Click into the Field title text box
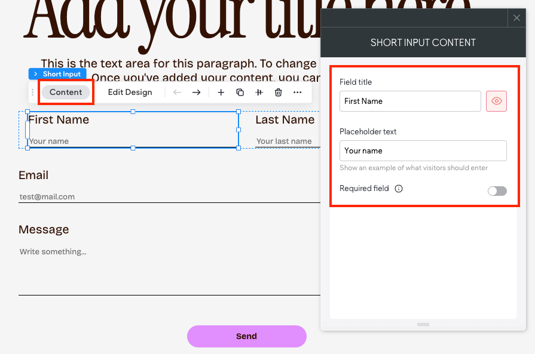This screenshot has height=354, width=535. point(409,101)
